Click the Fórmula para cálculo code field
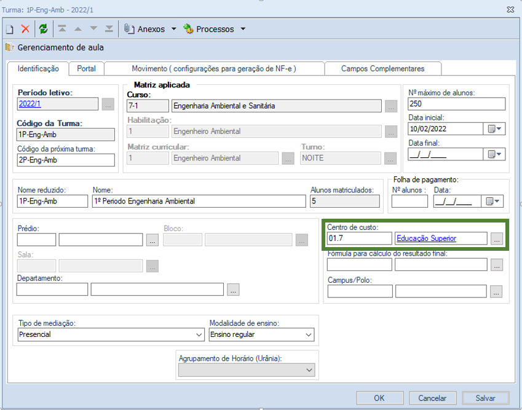The width and height of the screenshot is (522, 410). 360,264
